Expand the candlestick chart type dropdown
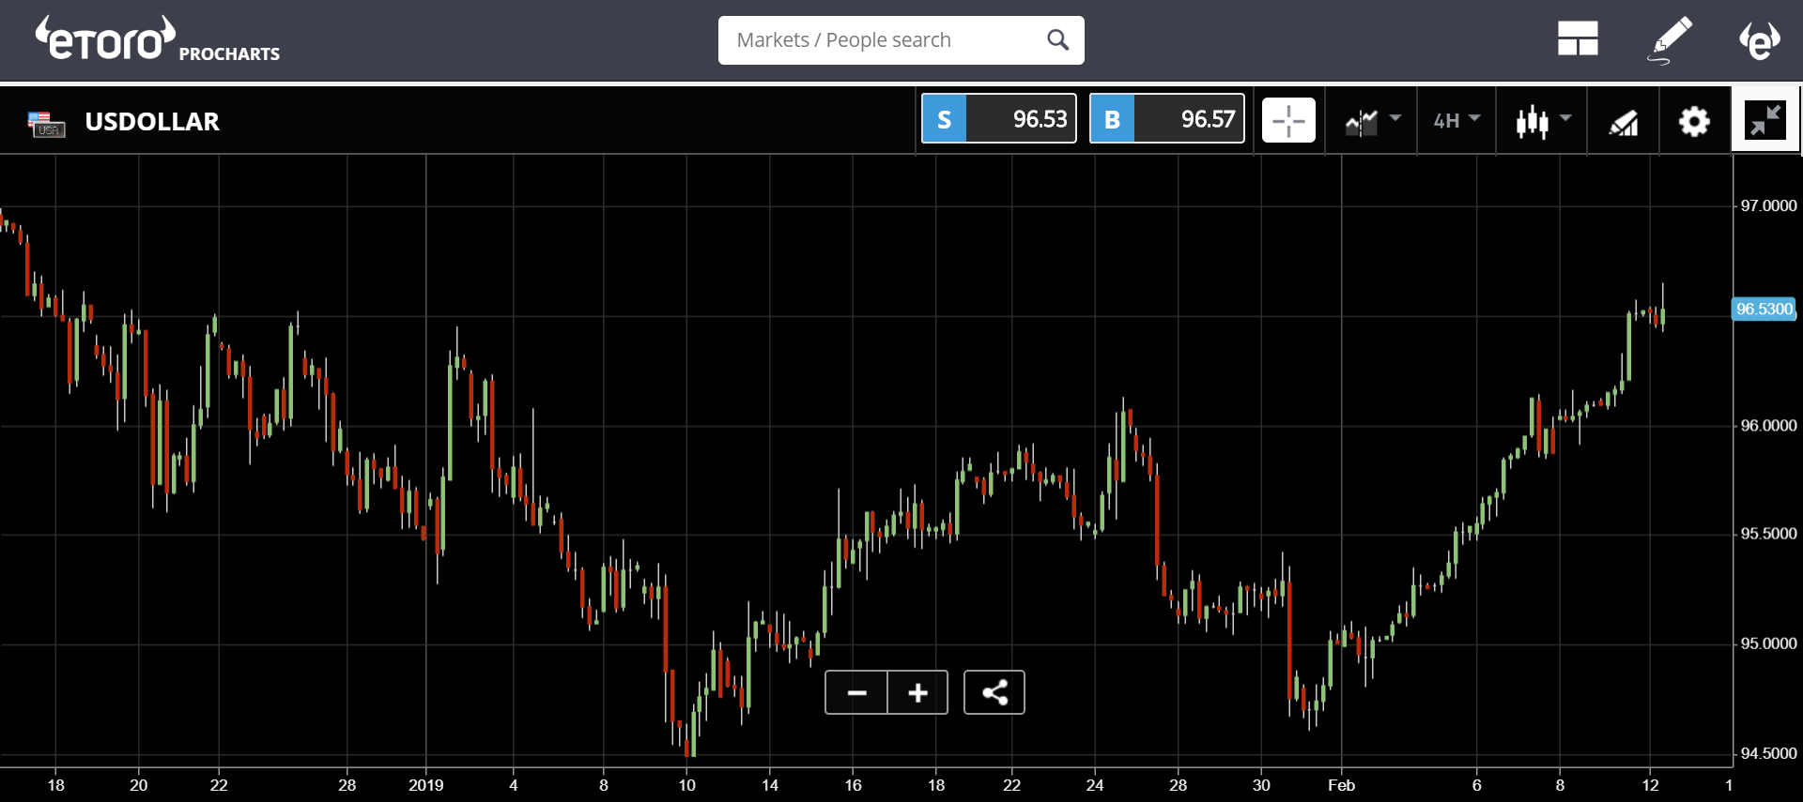The height and width of the screenshot is (802, 1803). coord(1542,121)
